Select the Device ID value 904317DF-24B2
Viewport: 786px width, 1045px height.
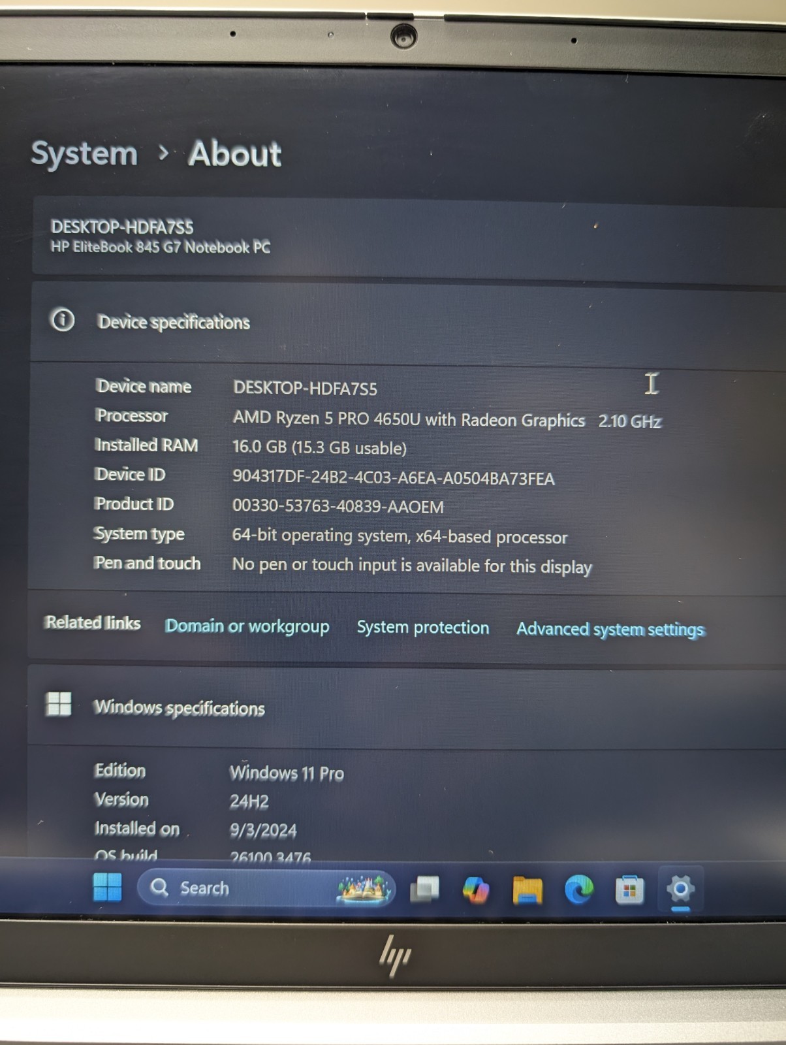(394, 478)
